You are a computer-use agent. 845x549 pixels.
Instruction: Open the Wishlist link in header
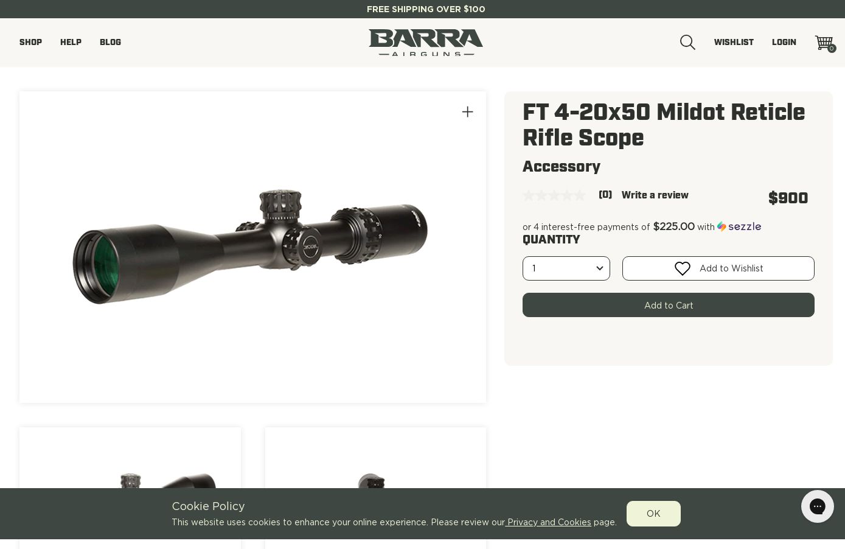(x=734, y=43)
